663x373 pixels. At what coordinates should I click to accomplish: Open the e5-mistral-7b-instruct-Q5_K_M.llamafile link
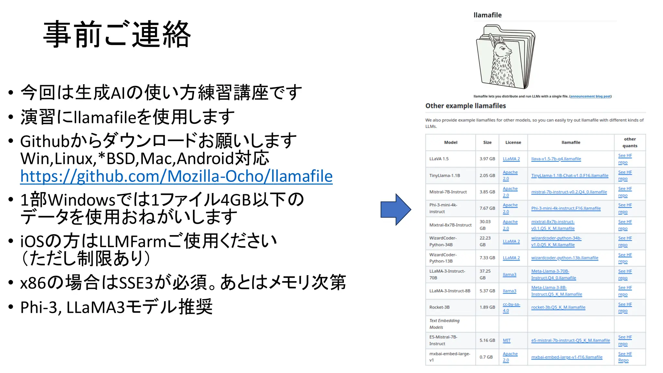[570, 340]
